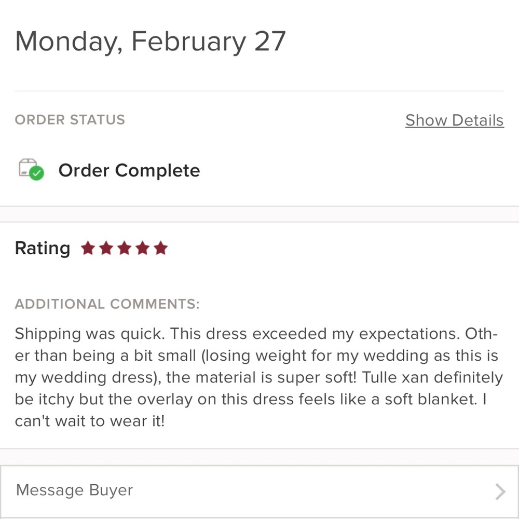Select the second rating star

tap(106, 249)
